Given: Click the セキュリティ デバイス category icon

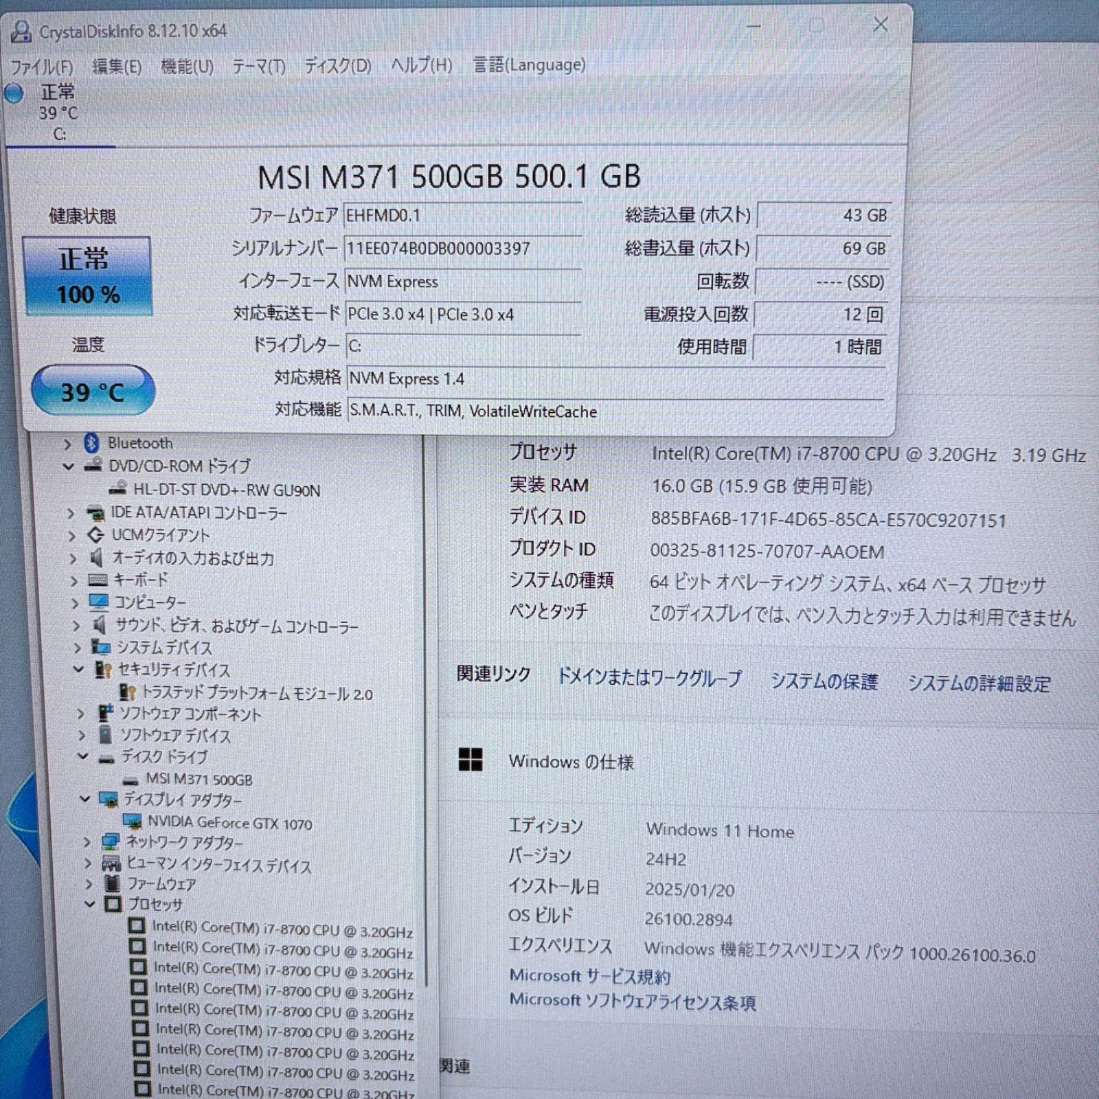Looking at the screenshot, I should click(104, 669).
